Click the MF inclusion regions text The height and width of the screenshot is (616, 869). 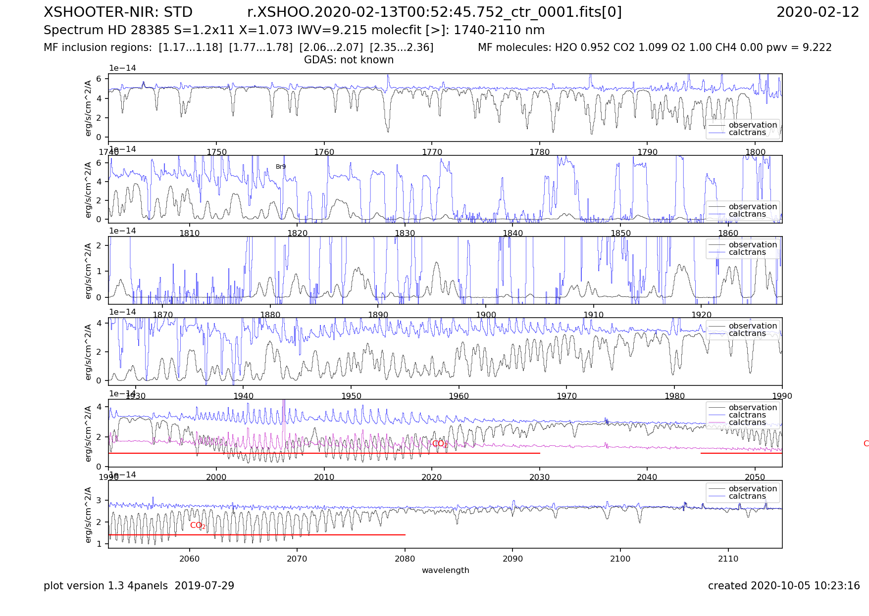238,47
